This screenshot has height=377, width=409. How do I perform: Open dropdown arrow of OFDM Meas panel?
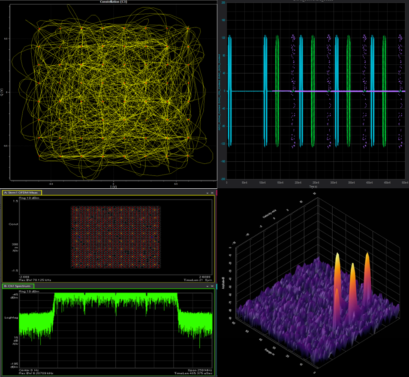point(208,193)
